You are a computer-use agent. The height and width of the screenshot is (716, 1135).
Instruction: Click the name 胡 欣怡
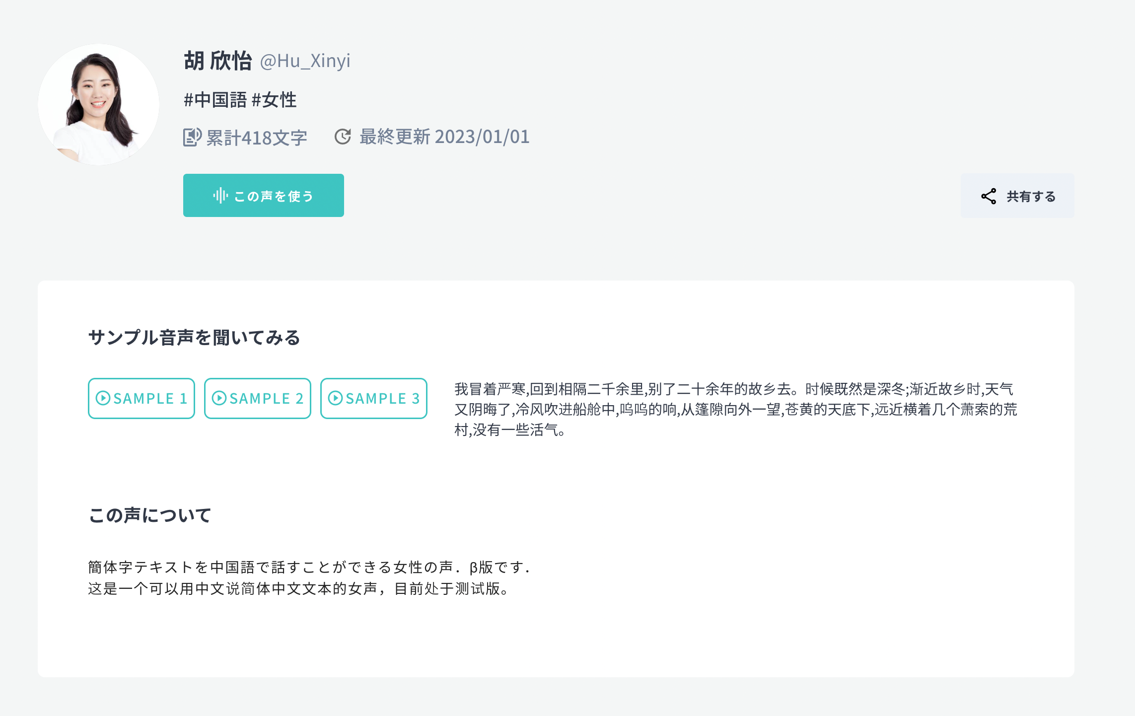217,61
